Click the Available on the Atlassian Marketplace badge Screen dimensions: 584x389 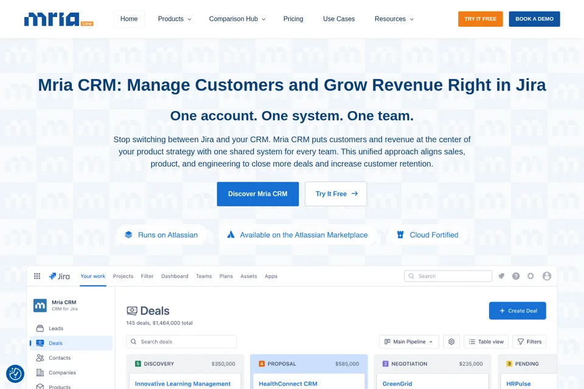click(x=297, y=235)
